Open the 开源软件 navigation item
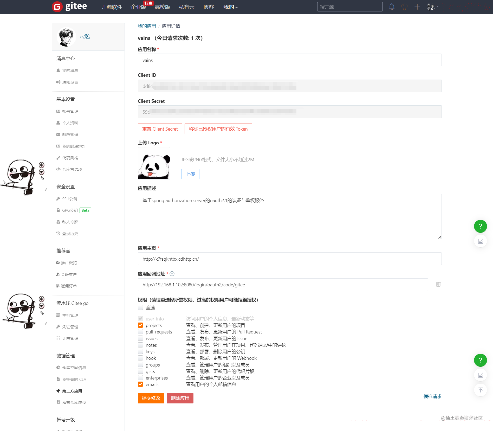 click(x=112, y=7)
